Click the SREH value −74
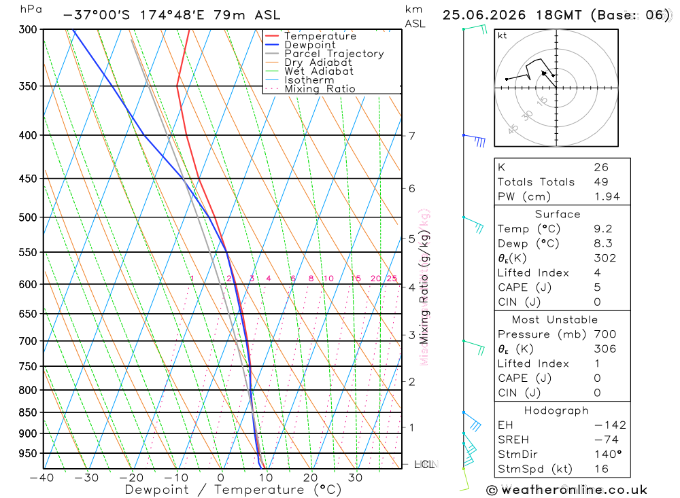This screenshot has height=498, width=680. pyautogui.click(x=607, y=440)
